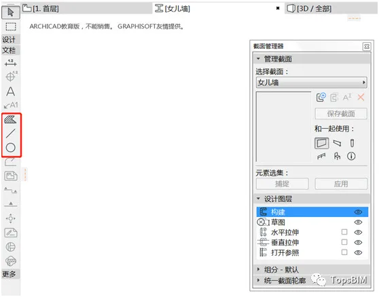379x297 pixels.
Task: Select the 打开参照 layer row
Action: 312,253
